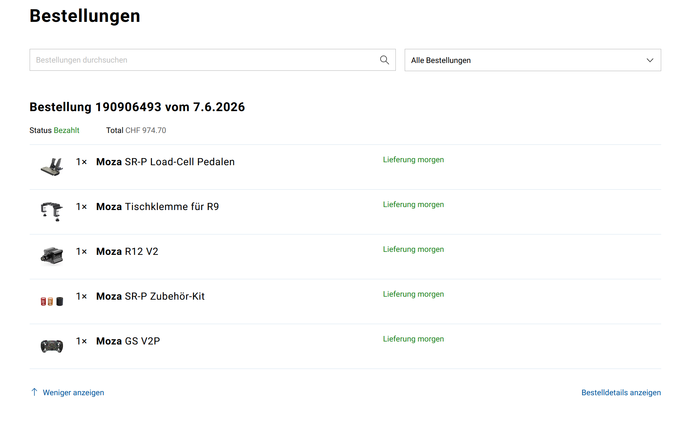Click Lieferung morgen for Moza GS V2P
Image resolution: width=686 pixels, height=423 pixels.
click(x=413, y=339)
